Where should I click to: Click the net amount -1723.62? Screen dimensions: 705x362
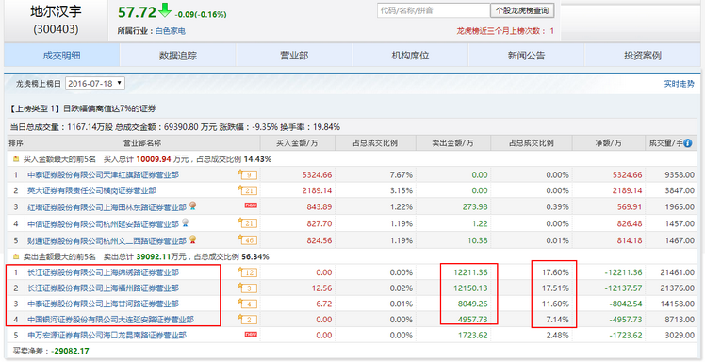pyautogui.click(x=627, y=336)
